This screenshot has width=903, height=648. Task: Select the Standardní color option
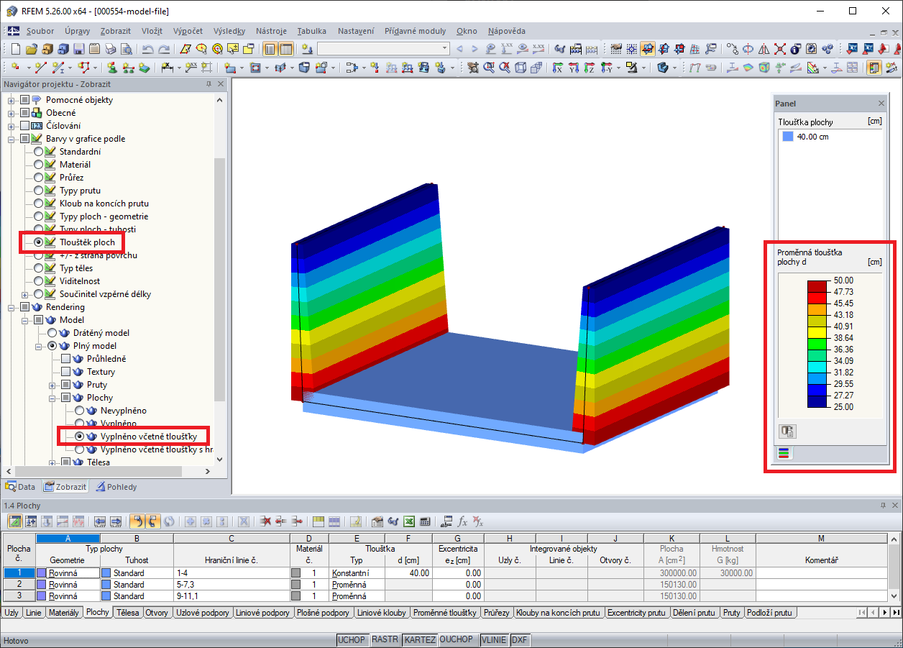click(38, 152)
